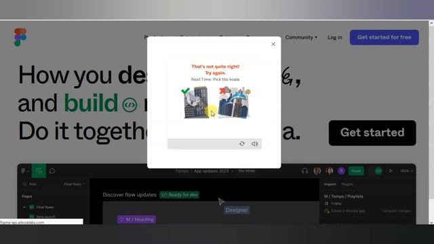This screenshot has height=244, width=434.
Task: Click scrollbar up arrow at page right
Action: tap(431, 24)
